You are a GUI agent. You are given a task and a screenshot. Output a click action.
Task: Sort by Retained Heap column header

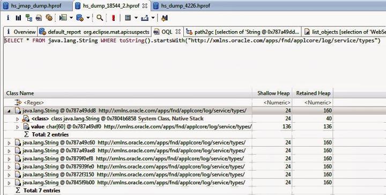click(313, 93)
